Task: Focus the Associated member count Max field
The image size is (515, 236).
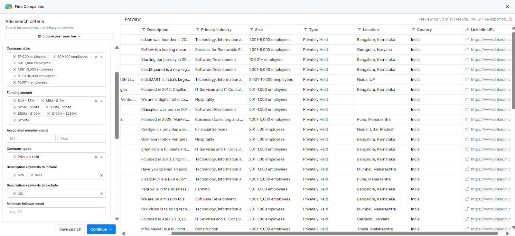Action: coord(81,139)
